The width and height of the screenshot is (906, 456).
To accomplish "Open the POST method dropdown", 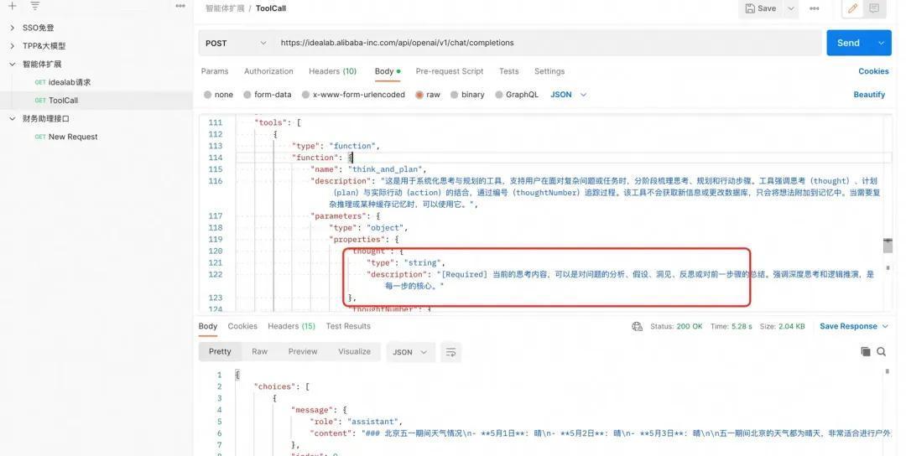I will (236, 43).
